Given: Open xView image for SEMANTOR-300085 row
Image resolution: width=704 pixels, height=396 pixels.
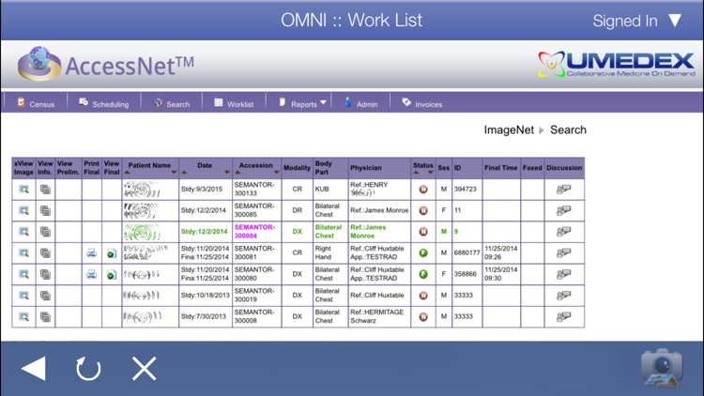Looking at the screenshot, I should (23, 210).
